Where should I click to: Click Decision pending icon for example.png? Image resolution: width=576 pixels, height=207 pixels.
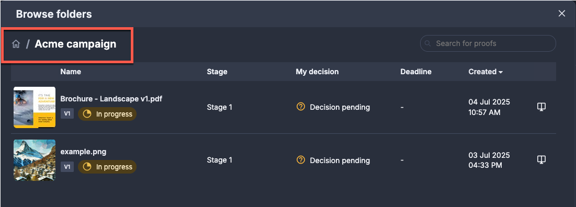[301, 160]
